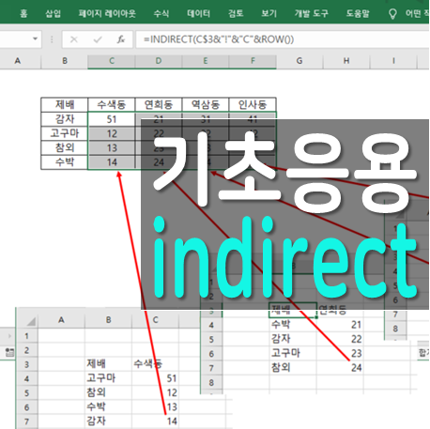Select row header 4 of the 고구마 51 row
The image size is (430, 429).
click(x=26, y=379)
